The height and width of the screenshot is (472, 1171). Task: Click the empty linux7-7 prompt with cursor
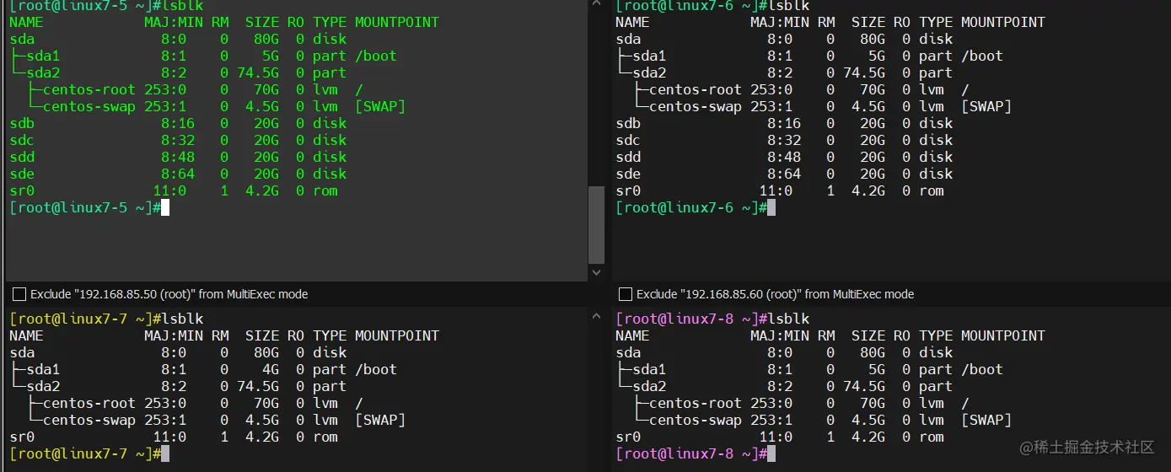[89, 453]
